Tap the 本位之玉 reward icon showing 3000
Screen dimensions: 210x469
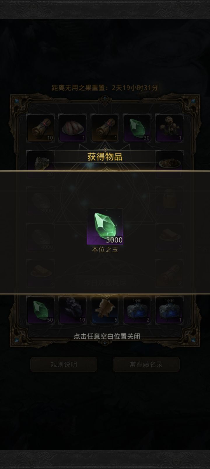(105, 227)
